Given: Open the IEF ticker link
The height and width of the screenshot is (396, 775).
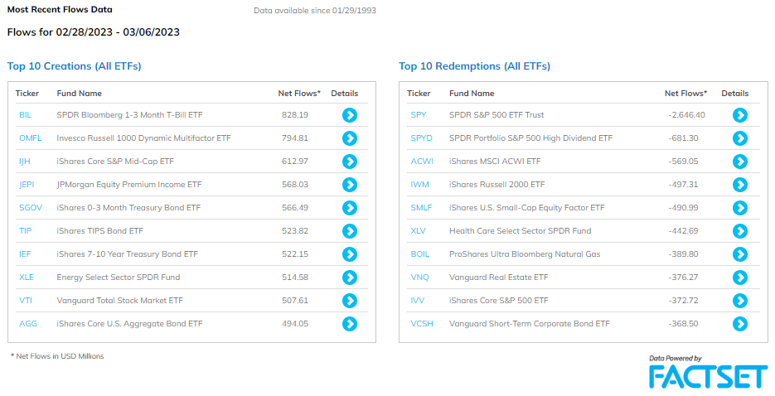Looking at the screenshot, I should click(25, 254).
